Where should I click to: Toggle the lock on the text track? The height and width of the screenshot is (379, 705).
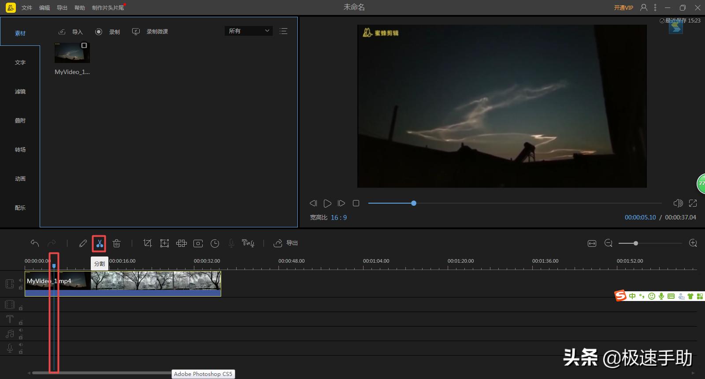pyautogui.click(x=21, y=323)
